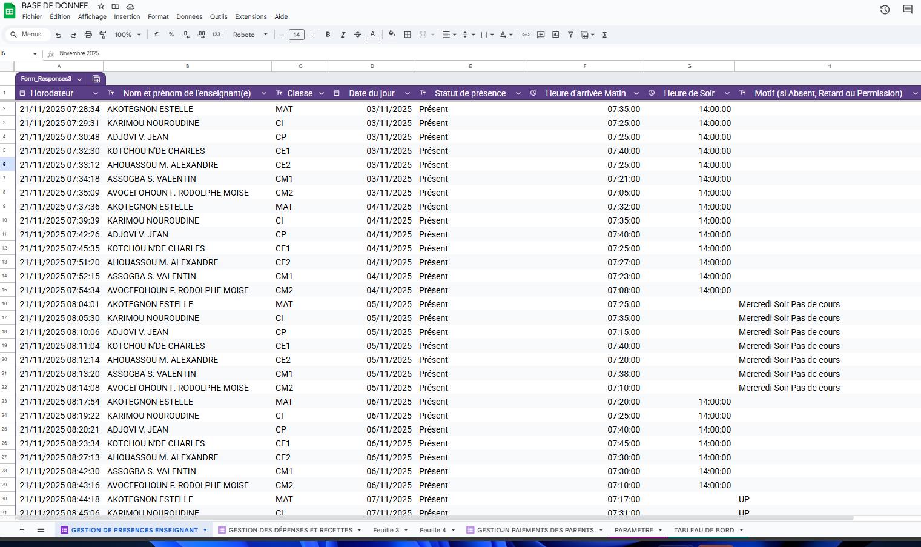
Task: Open version history clock icon
Action: pos(885,10)
